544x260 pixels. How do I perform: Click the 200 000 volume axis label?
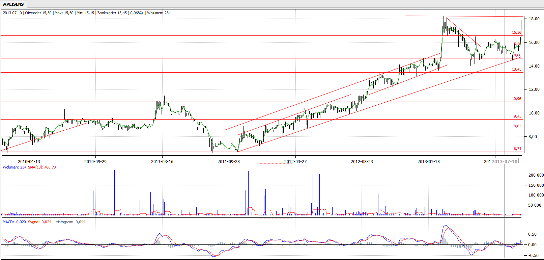(536, 175)
